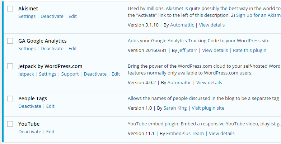Click Version 3.1.10 text

pyautogui.click(x=143, y=25)
